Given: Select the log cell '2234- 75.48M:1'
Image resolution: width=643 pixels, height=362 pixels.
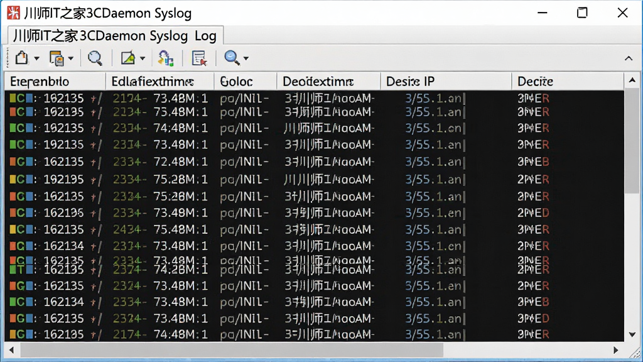Looking at the screenshot, I should tap(160, 112).
